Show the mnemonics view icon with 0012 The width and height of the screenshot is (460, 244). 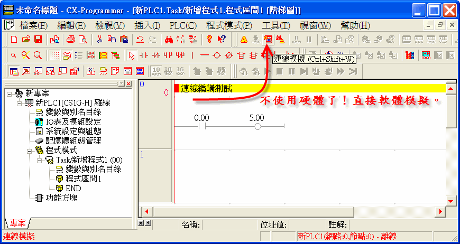[x=140, y=71]
